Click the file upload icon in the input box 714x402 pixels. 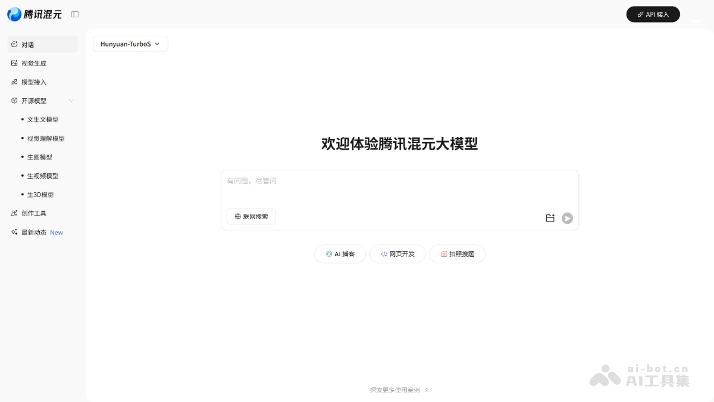pyautogui.click(x=550, y=218)
